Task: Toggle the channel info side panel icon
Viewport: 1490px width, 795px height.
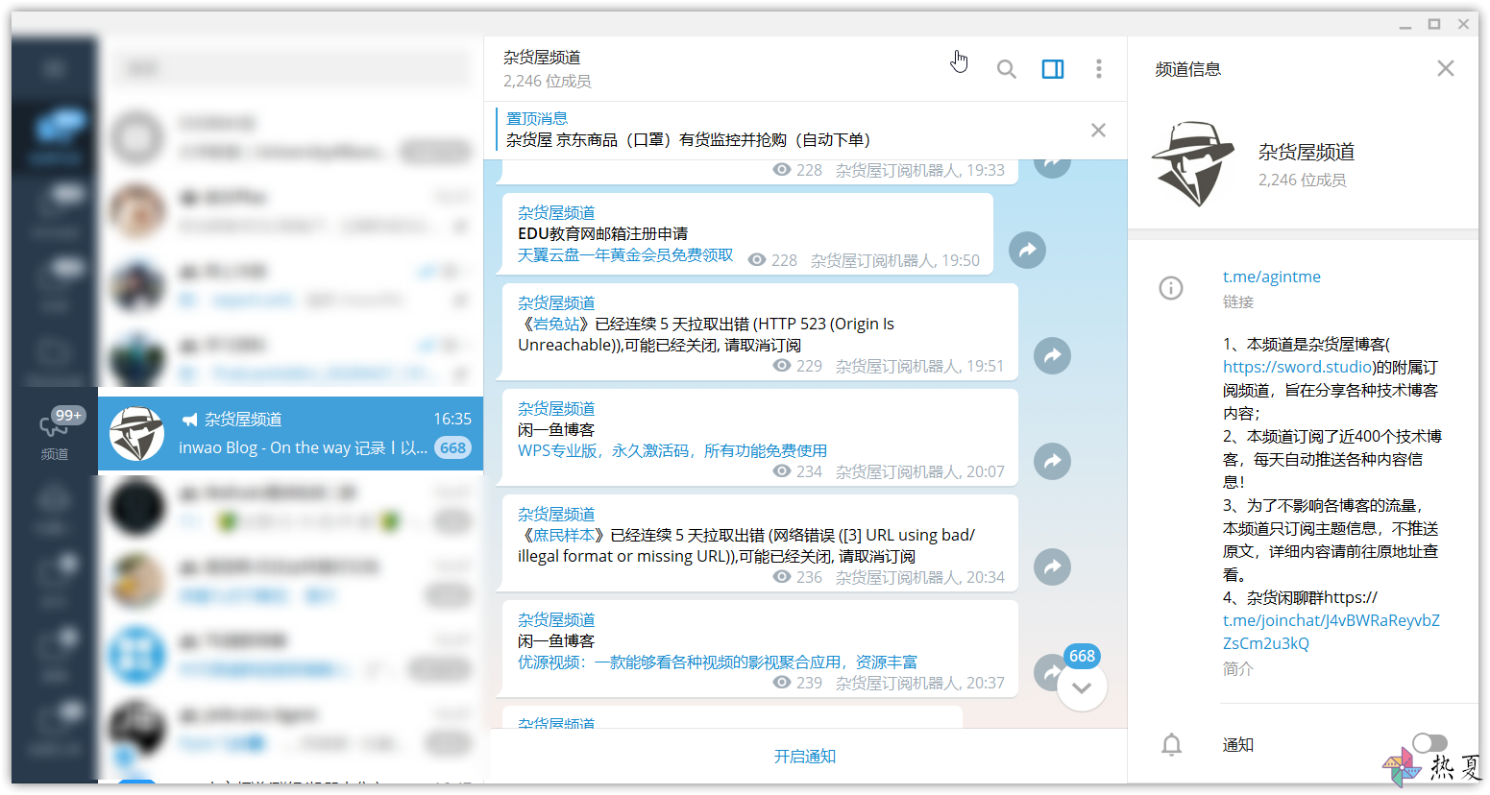Action: (x=1053, y=69)
